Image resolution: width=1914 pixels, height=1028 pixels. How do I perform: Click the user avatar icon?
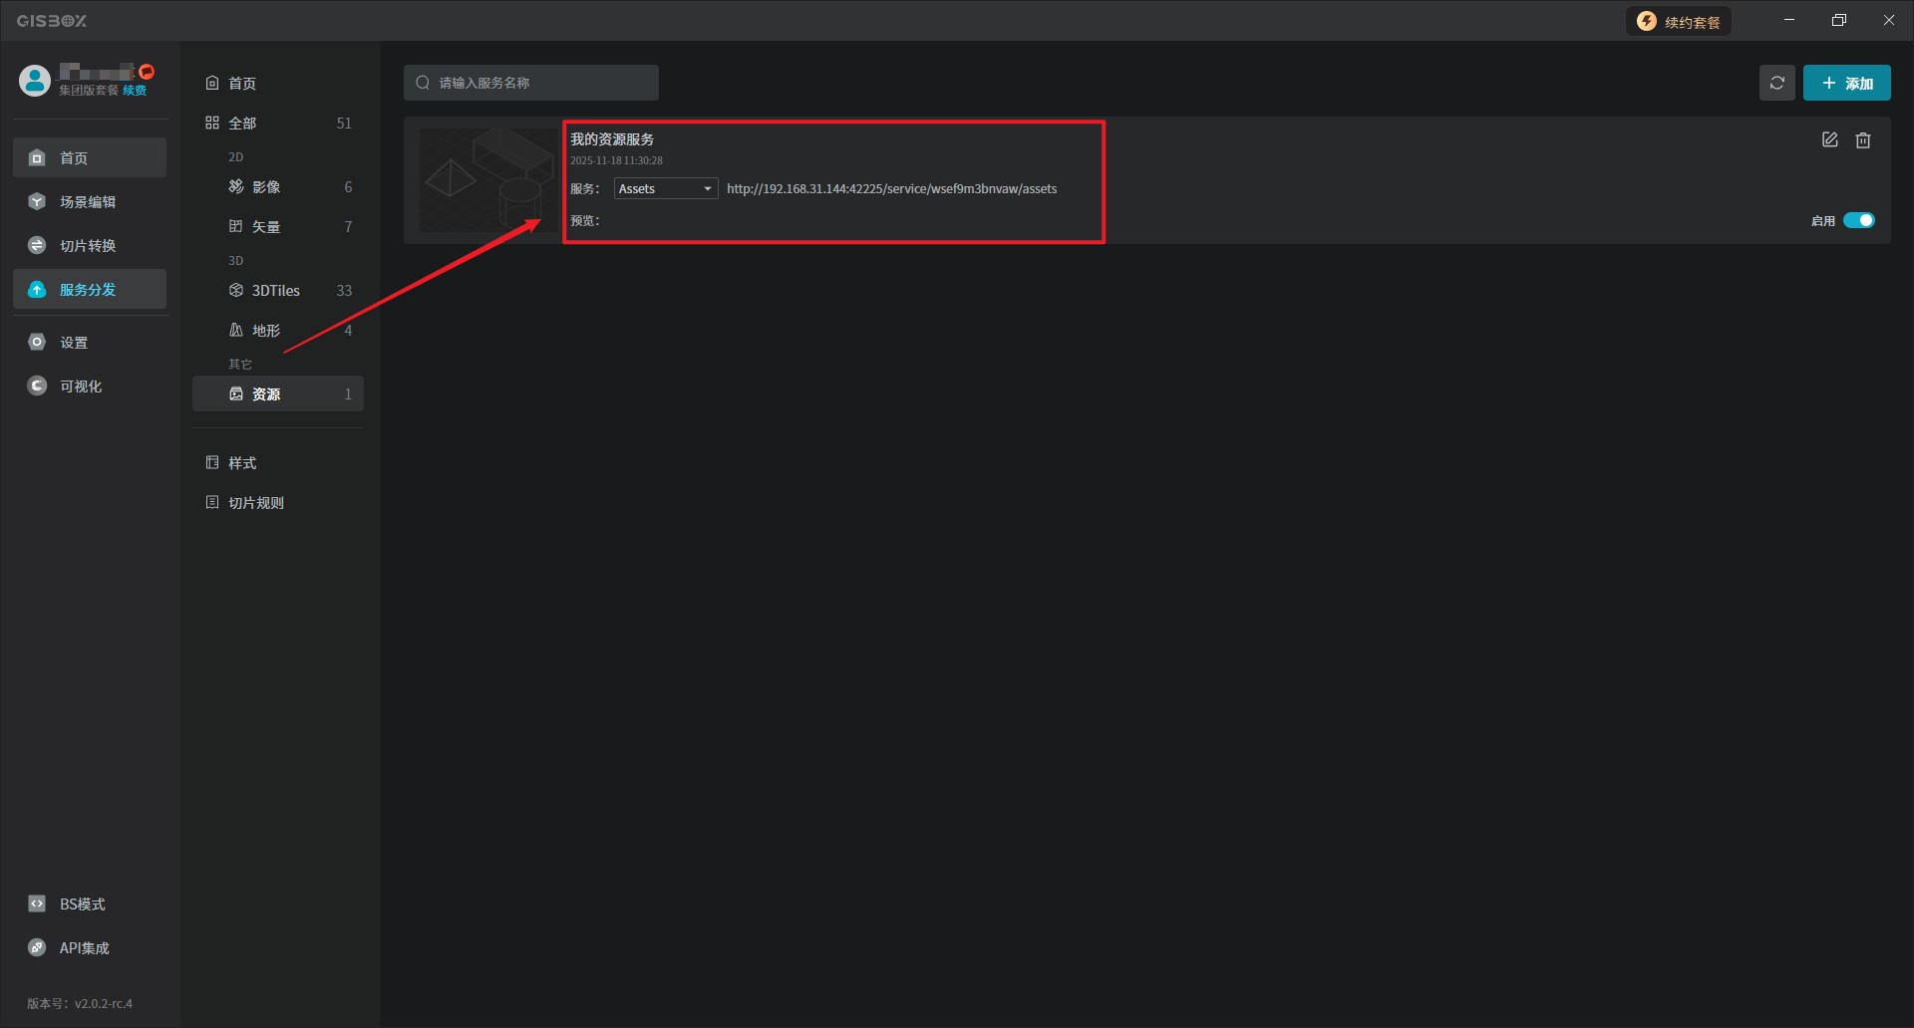35,81
